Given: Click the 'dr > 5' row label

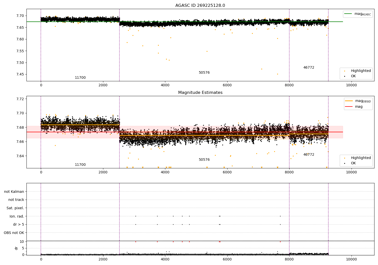Looking at the screenshot, I should 19,225.
